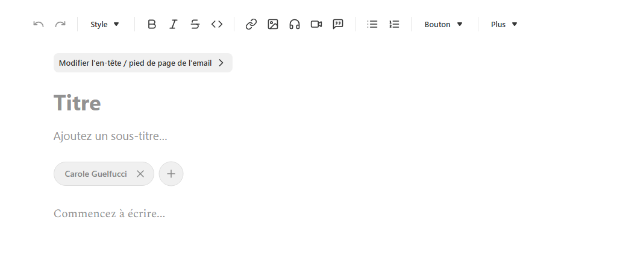Image resolution: width=617 pixels, height=257 pixels.
Task: Click the redo arrow icon
Action: 60,24
